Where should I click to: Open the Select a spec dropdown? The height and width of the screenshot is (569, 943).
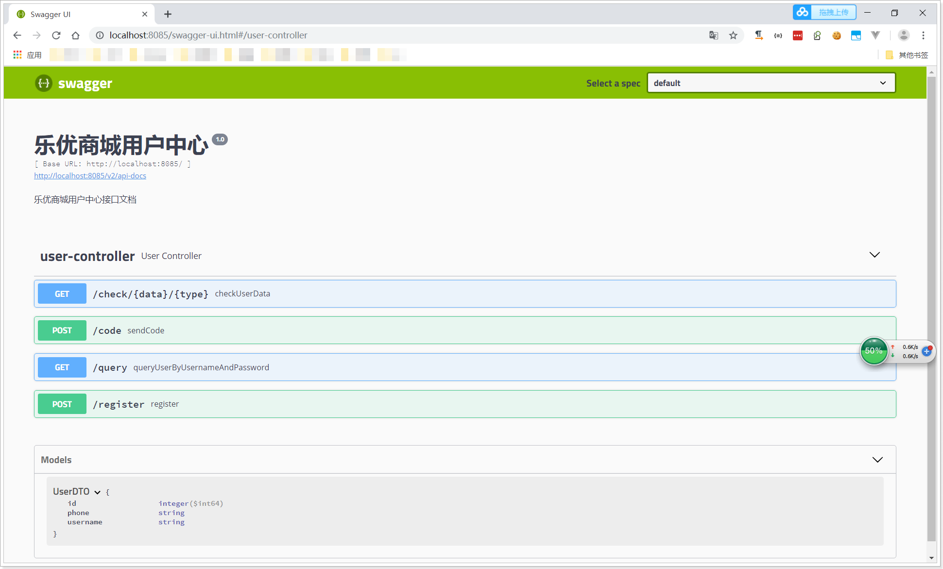click(x=771, y=83)
